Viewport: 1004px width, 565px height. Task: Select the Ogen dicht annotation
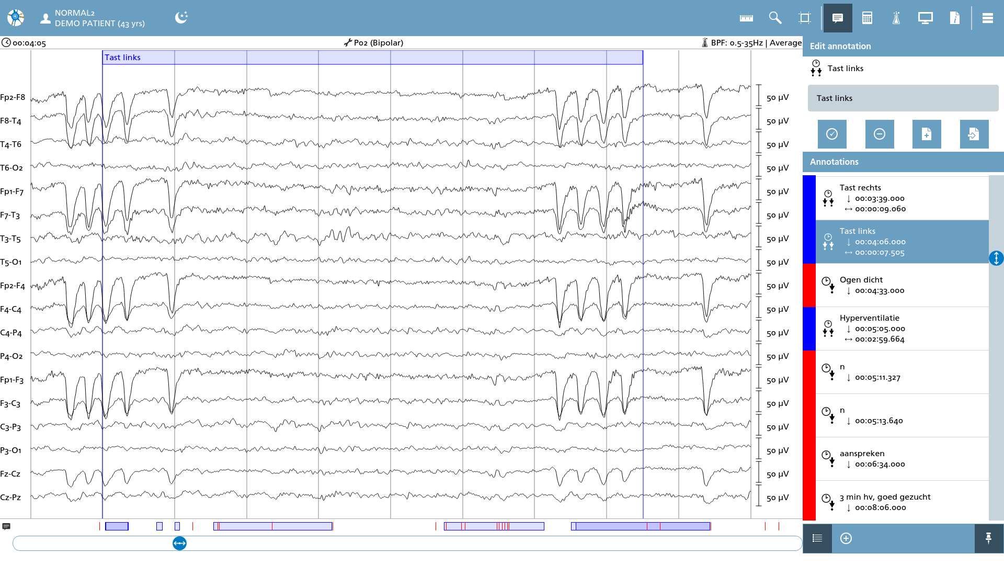tap(902, 285)
